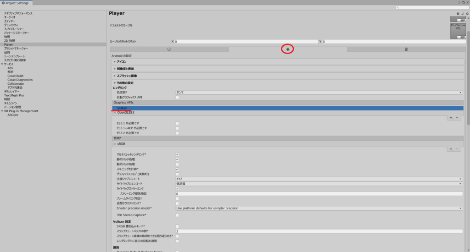Click the スワップチェーンバッファの数 field
This screenshot has height=252, width=470.
(x=319, y=231)
